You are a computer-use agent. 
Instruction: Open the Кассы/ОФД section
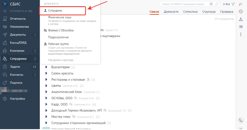tap(18, 43)
